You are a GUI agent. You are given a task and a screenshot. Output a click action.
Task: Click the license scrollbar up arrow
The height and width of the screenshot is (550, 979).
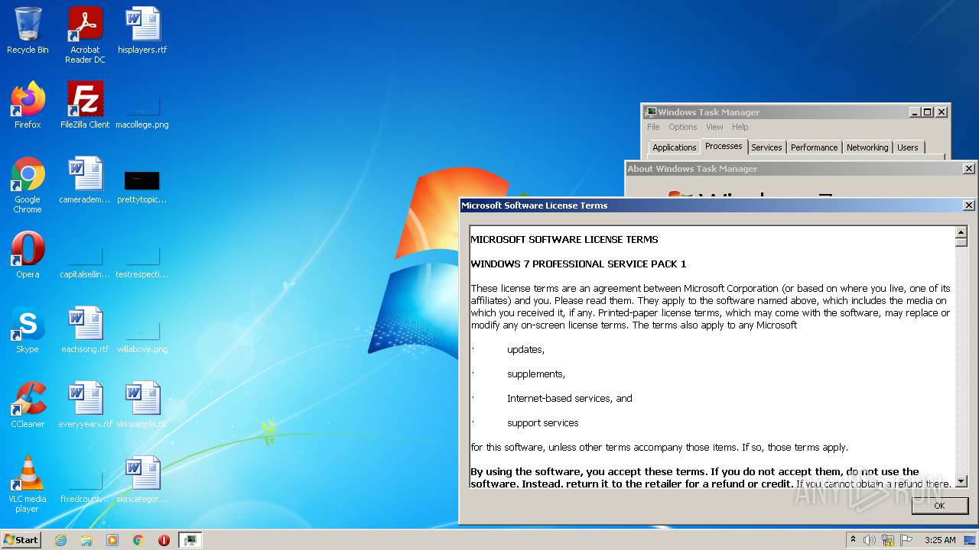pos(961,232)
